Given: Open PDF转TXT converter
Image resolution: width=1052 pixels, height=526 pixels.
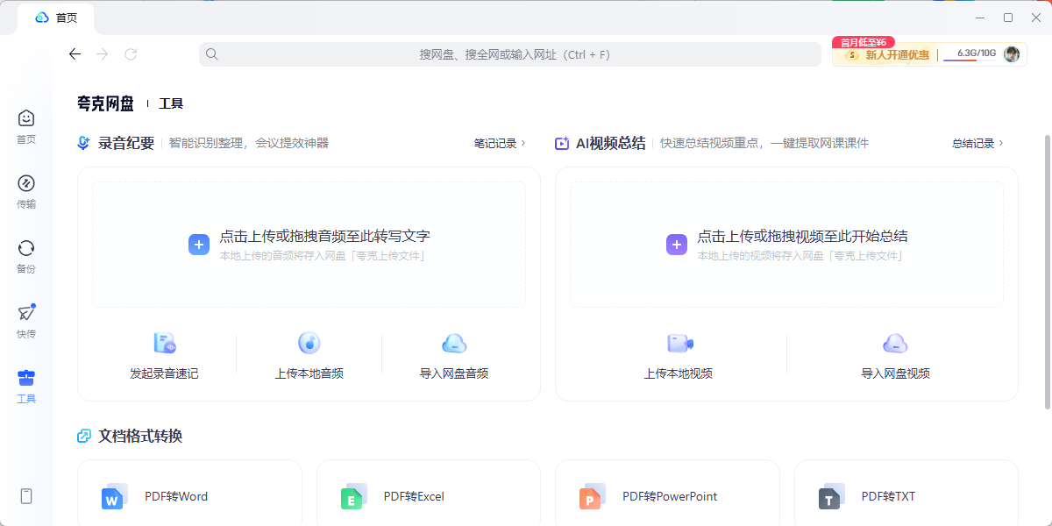Looking at the screenshot, I should click(x=906, y=496).
